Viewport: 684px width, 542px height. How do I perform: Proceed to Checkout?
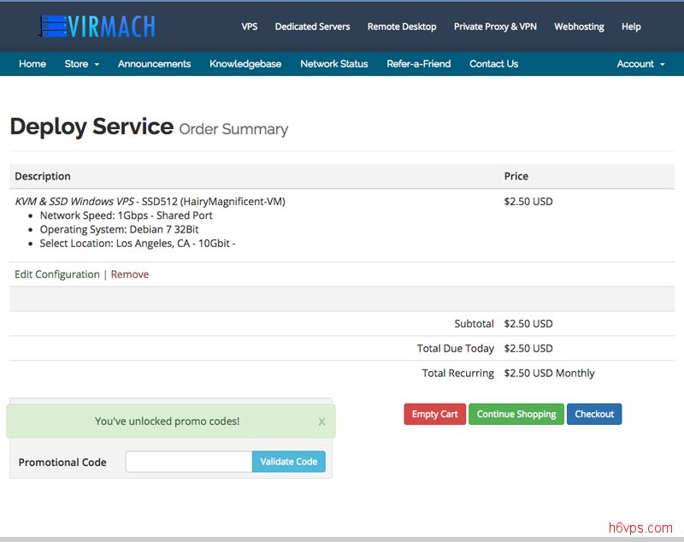click(594, 414)
